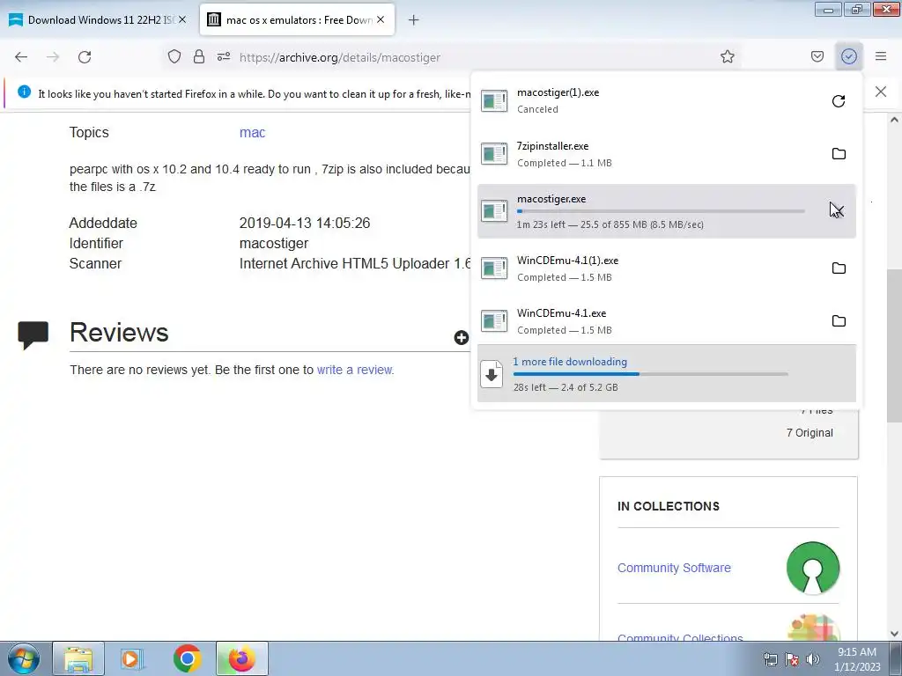Show WinCDEmu-4.1.exe in its folder

(x=839, y=320)
